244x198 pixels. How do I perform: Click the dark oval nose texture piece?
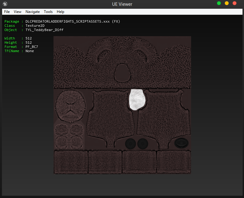[x=181, y=143]
